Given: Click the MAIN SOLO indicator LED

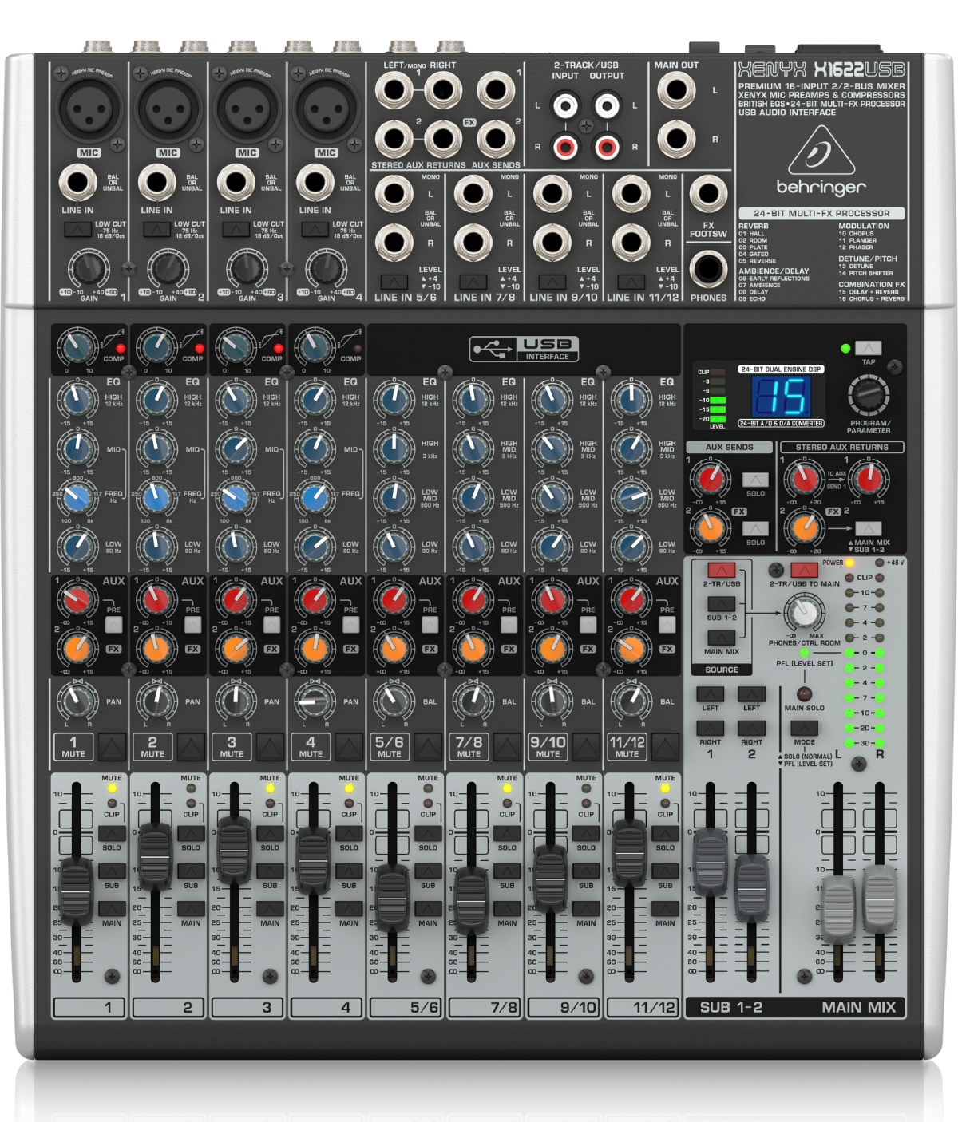Looking at the screenshot, I should tap(804, 693).
